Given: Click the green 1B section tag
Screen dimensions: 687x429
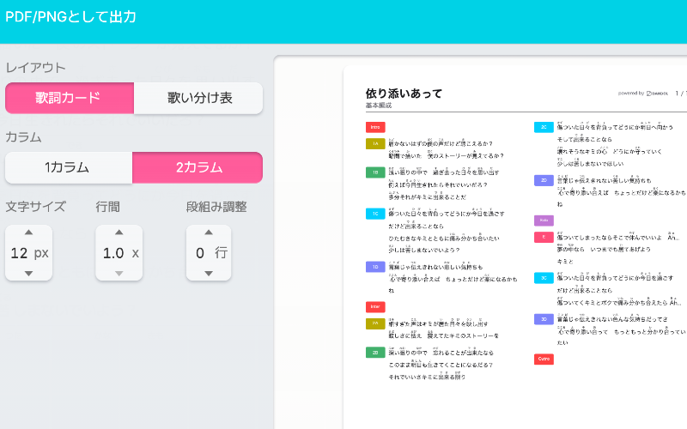Looking at the screenshot, I should pyautogui.click(x=375, y=172).
